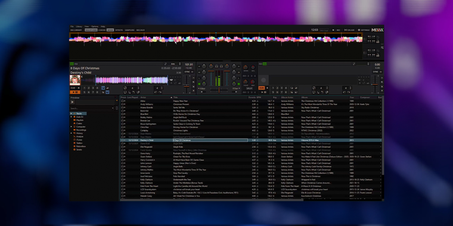Click deck 2 orange CUE button
The height and width of the screenshot is (226, 453).
click(262, 88)
